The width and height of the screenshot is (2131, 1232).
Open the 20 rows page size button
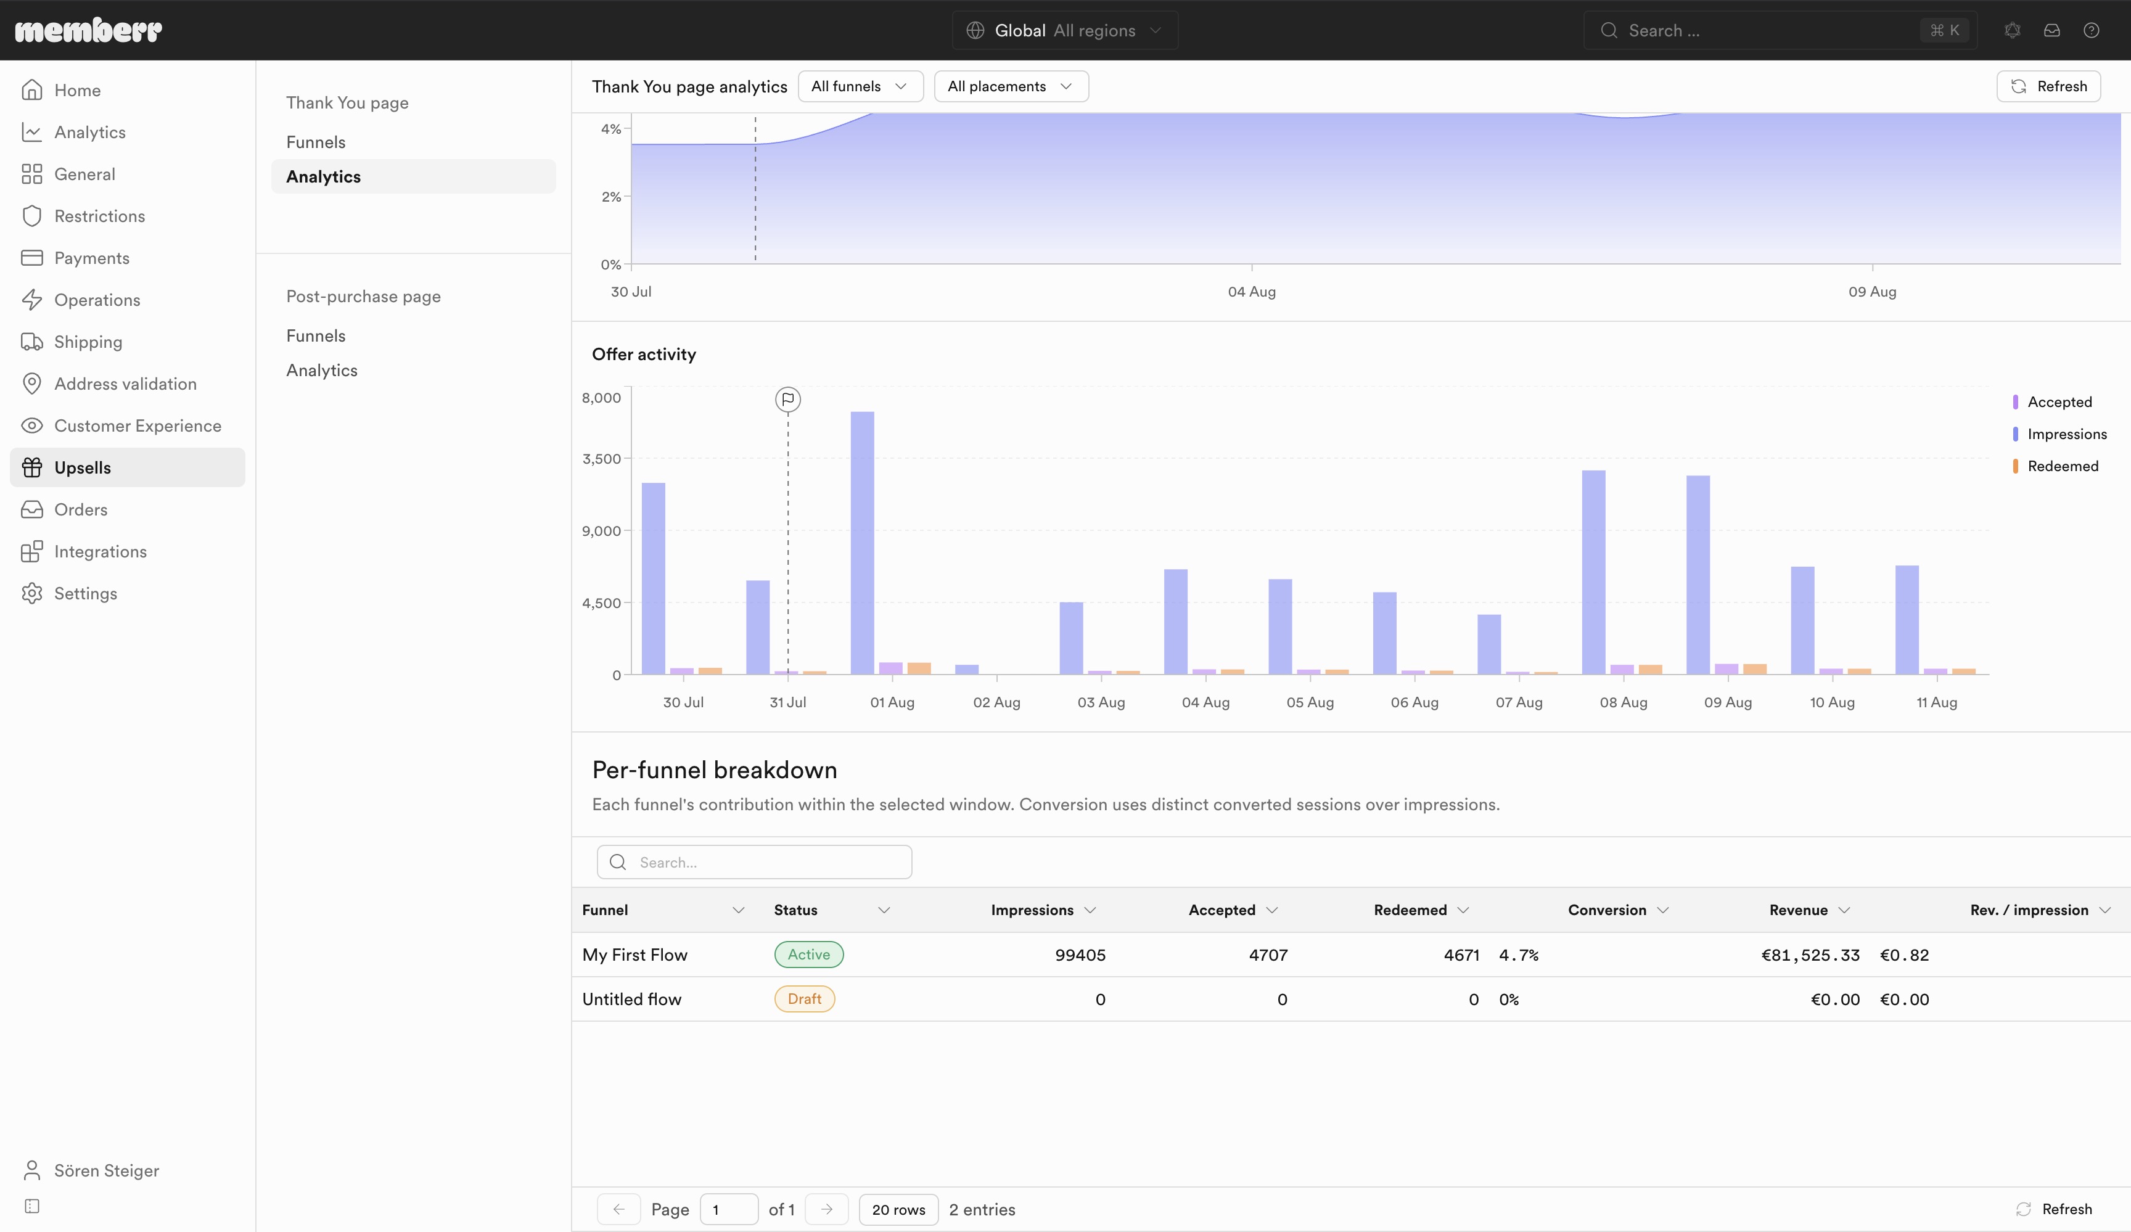(x=899, y=1209)
